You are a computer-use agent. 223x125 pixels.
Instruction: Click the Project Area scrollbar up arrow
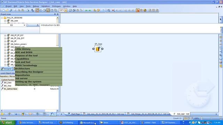pyautogui.click(x=57, y=18)
